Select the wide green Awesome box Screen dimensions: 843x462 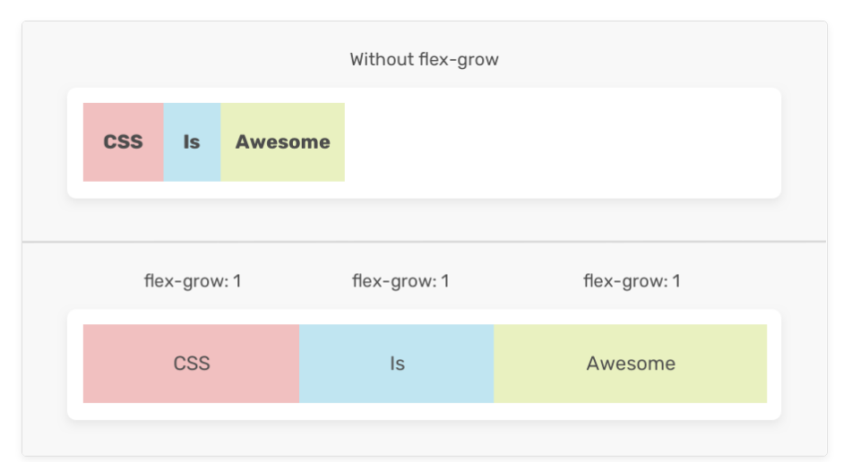click(631, 364)
